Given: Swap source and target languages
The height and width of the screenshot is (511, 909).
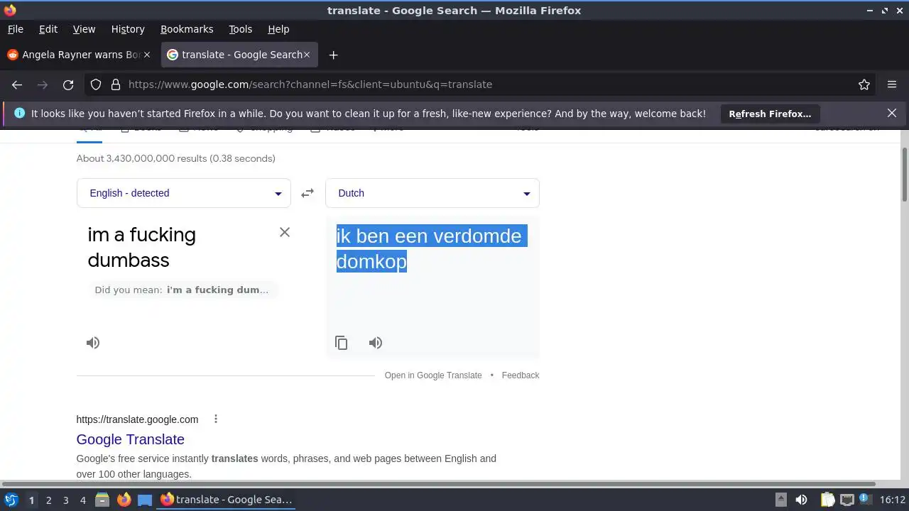Looking at the screenshot, I should (x=307, y=193).
